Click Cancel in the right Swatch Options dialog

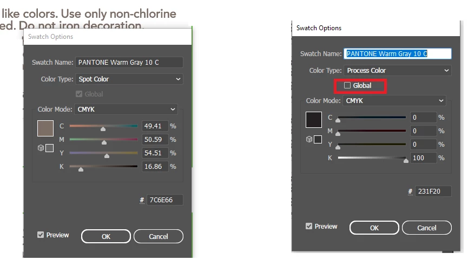[x=427, y=228]
